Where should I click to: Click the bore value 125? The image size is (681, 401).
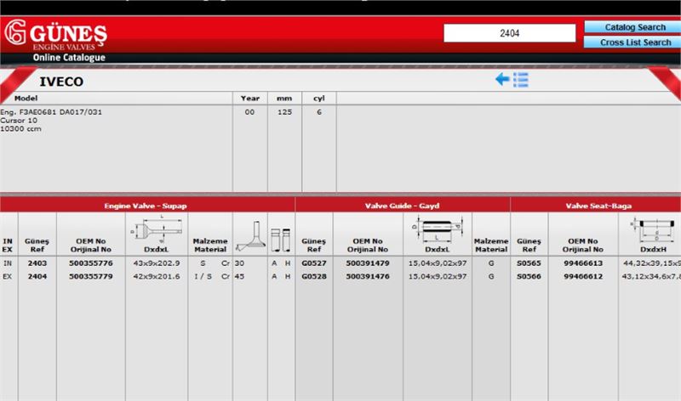click(284, 112)
